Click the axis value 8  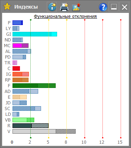pyautogui.click(x=66, y=142)
